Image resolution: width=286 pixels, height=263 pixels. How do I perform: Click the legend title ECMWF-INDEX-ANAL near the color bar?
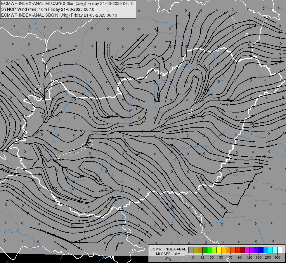pyautogui.click(x=168, y=249)
